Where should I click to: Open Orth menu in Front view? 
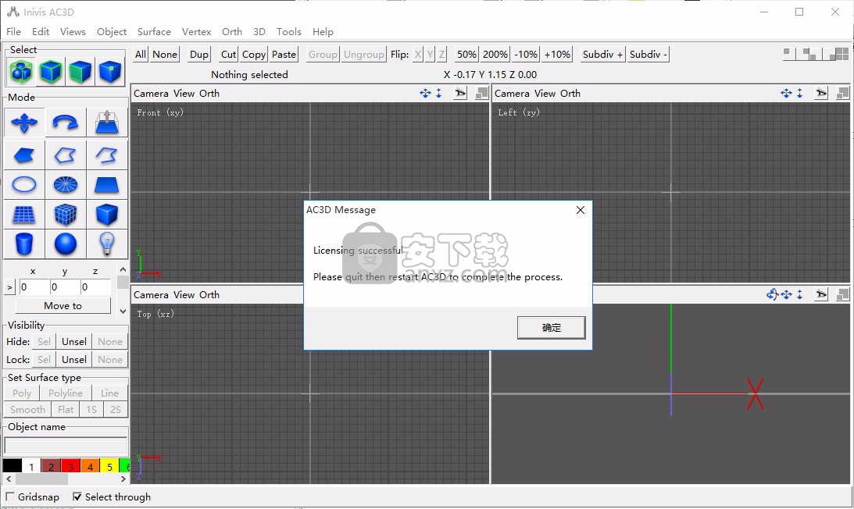point(209,93)
